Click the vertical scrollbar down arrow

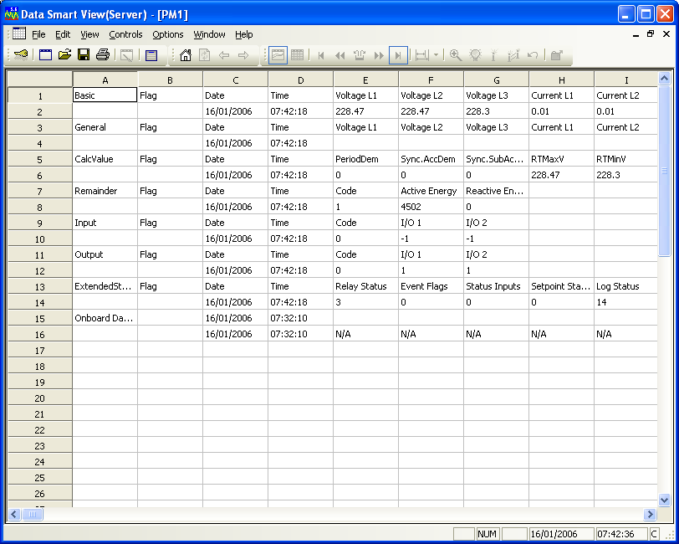664,500
